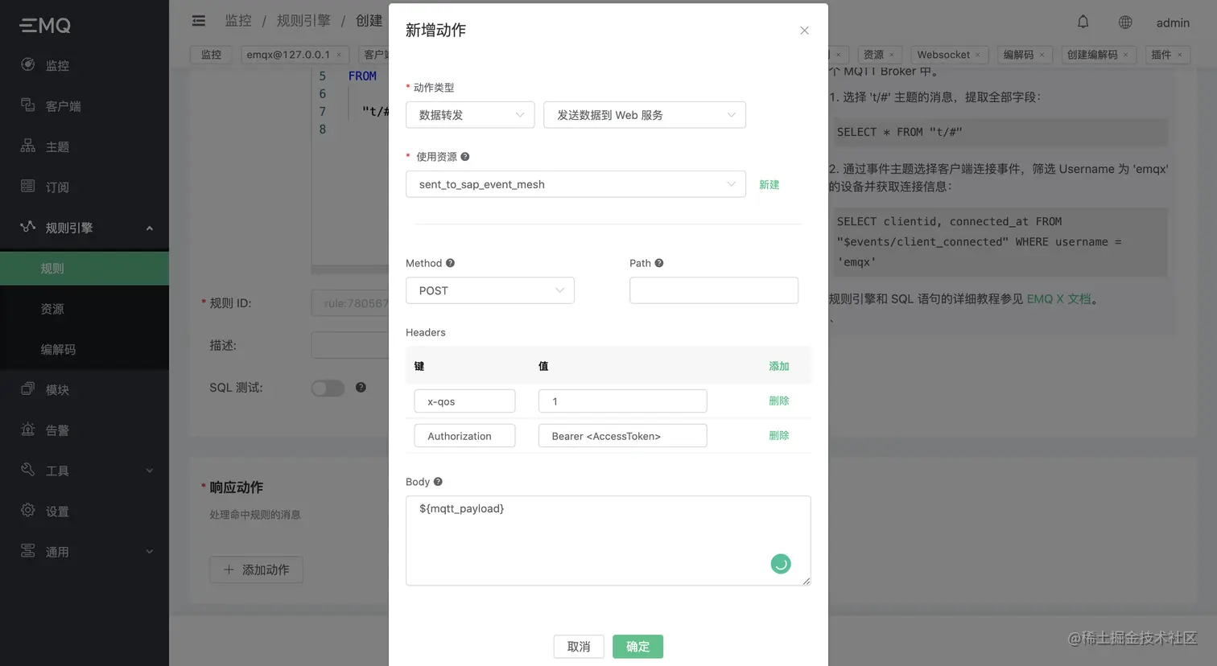The image size is (1217, 666).
Task: Click the green loading icon in Body textarea
Action: tap(781, 564)
